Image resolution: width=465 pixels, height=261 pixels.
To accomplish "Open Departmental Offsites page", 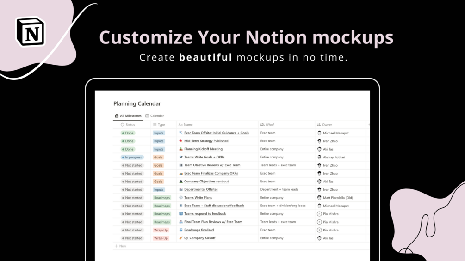I will (x=201, y=189).
